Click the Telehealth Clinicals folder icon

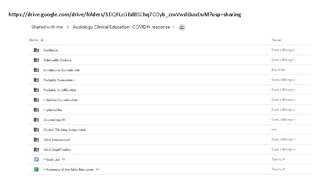pyautogui.click(x=36, y=60)
